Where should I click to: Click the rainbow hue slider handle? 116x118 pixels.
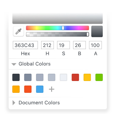[63, 28]
